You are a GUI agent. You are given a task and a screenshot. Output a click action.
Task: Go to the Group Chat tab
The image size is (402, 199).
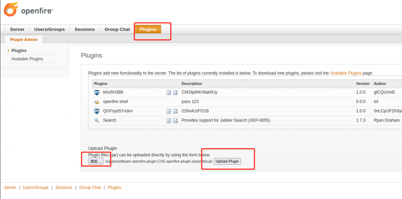(x=117, y=29)
